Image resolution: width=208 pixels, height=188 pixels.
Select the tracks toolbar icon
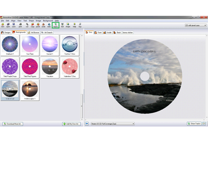(56, 25)
